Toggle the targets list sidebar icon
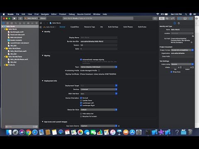This screenshot has height=149, width=199. 41,27
